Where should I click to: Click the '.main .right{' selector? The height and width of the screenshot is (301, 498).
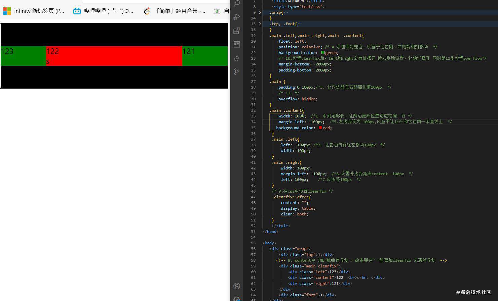286,162
